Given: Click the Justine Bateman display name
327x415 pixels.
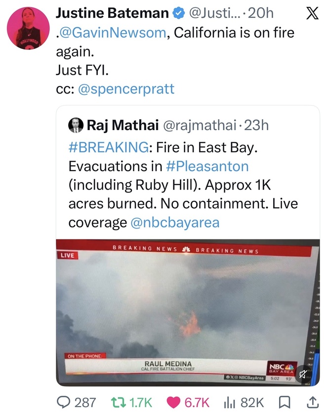Looking at the screenshot, I should (x=112, y=13).
